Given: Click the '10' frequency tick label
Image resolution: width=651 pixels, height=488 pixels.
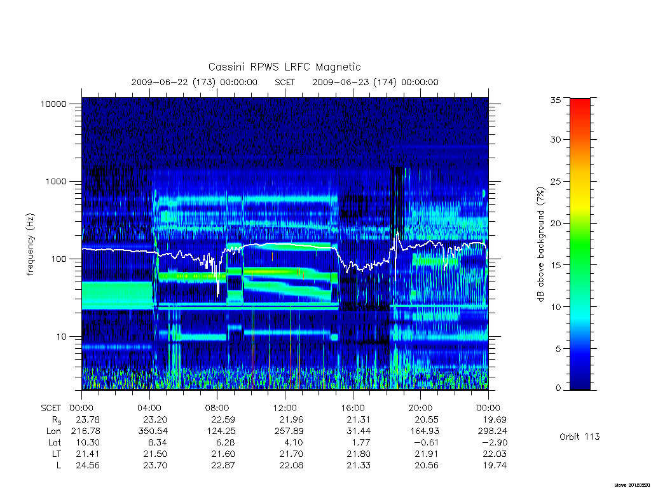Looking at the screenshot, I should pos(62,337).
